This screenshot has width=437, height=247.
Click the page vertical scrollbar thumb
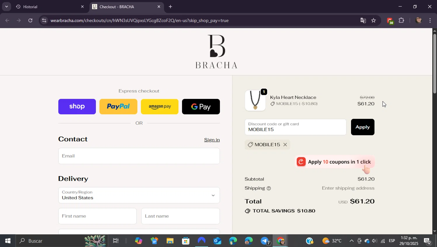(x=435, y=63)
